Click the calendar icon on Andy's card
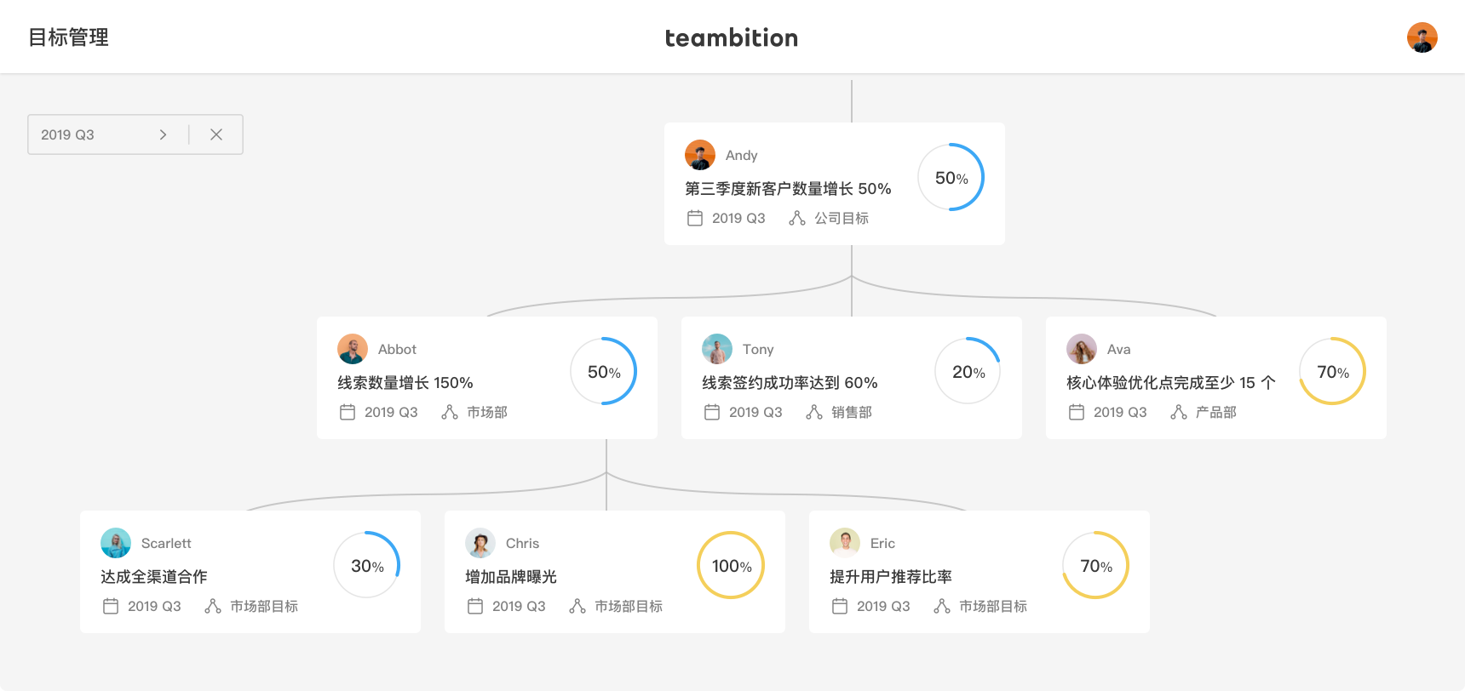 tap(695, 218)
